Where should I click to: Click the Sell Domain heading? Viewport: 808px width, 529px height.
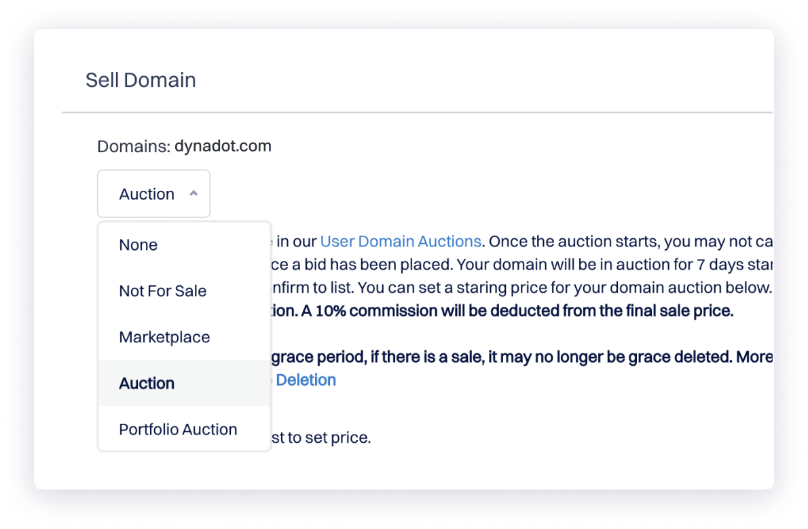[141, 79]
